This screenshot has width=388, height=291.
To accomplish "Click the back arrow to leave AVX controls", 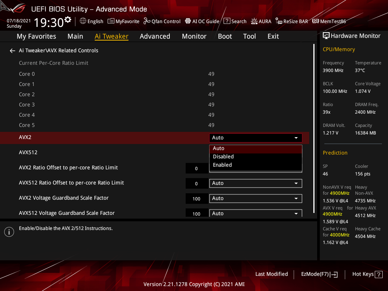I will coord(12,50).
